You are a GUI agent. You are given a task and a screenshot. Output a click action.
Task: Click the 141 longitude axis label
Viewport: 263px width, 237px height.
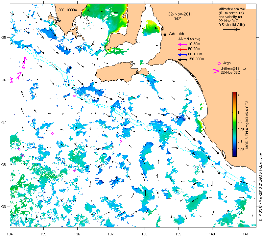(246, 234)
